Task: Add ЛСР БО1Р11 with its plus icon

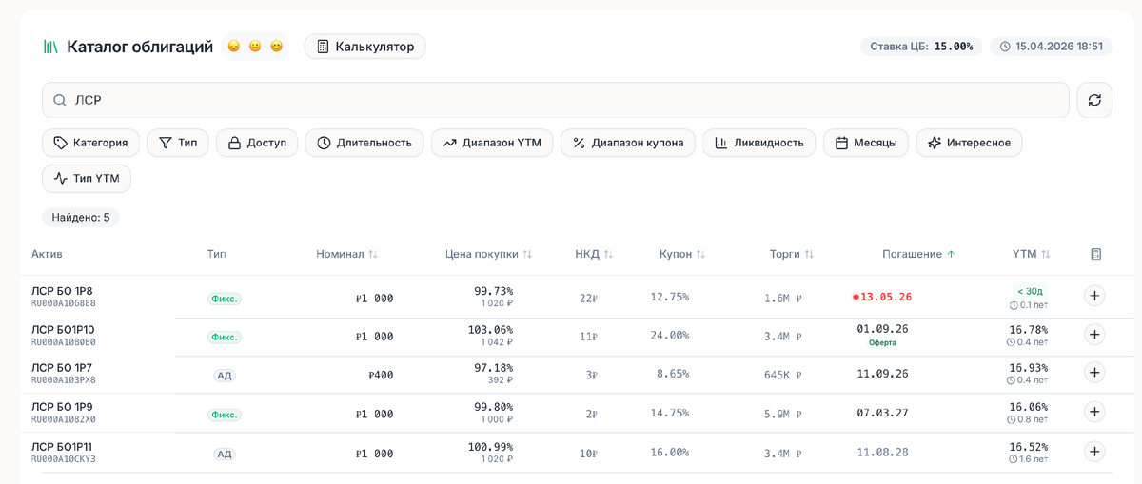Action: pos(1094,452)
